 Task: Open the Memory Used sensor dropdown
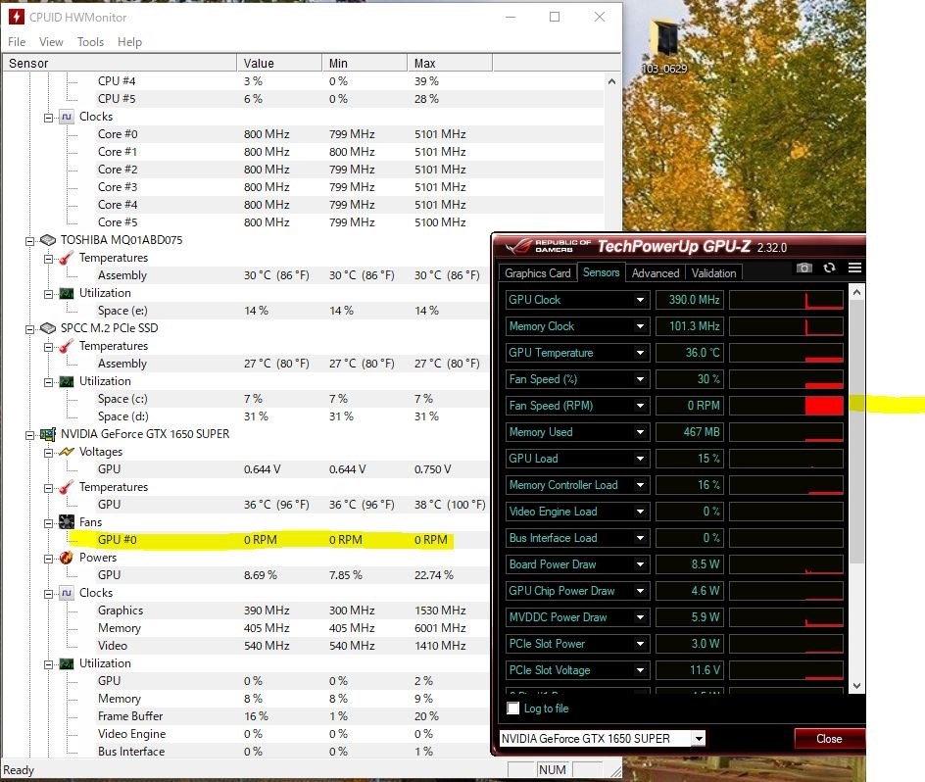(640, 432)
